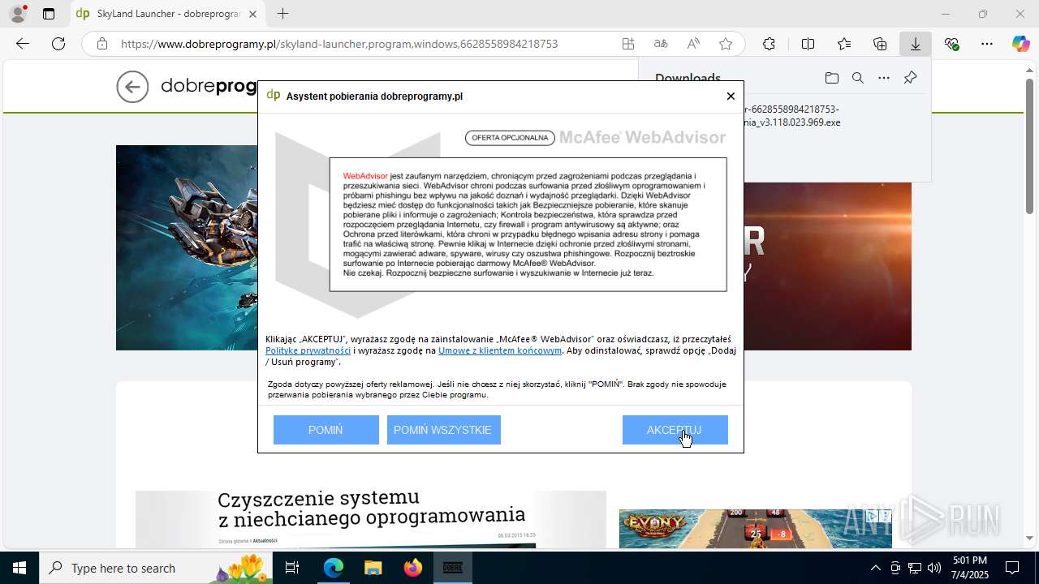Go back to previous page
This screenshot has width=1039, height=584.
click(23, 44)
